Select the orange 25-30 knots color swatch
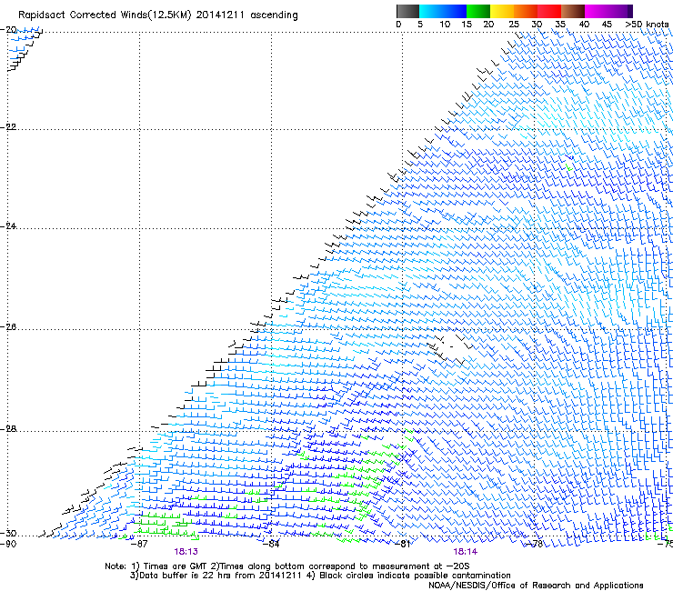Image resolution: width=673 pixels, height=591 pixels. (526, 11)
